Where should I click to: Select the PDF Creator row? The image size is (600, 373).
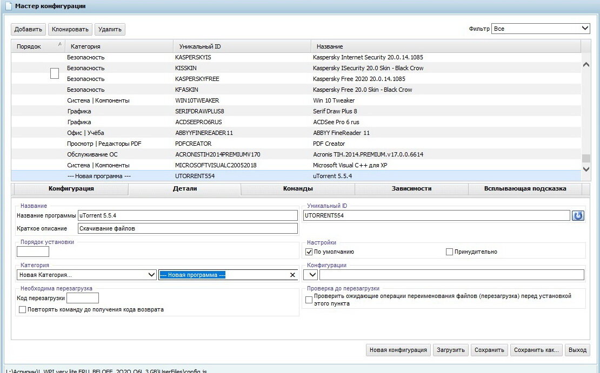296,144
